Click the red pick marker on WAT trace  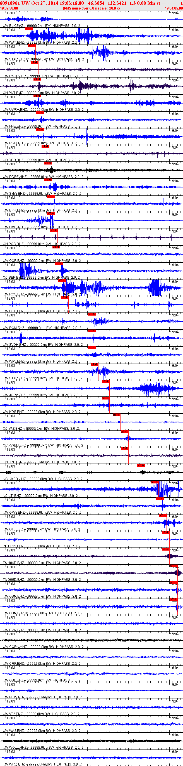pos(29,29)
